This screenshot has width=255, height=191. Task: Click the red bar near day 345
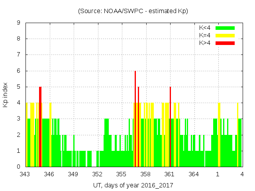(40, 127)
